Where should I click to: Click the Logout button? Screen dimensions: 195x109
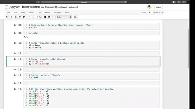[158, 7]
